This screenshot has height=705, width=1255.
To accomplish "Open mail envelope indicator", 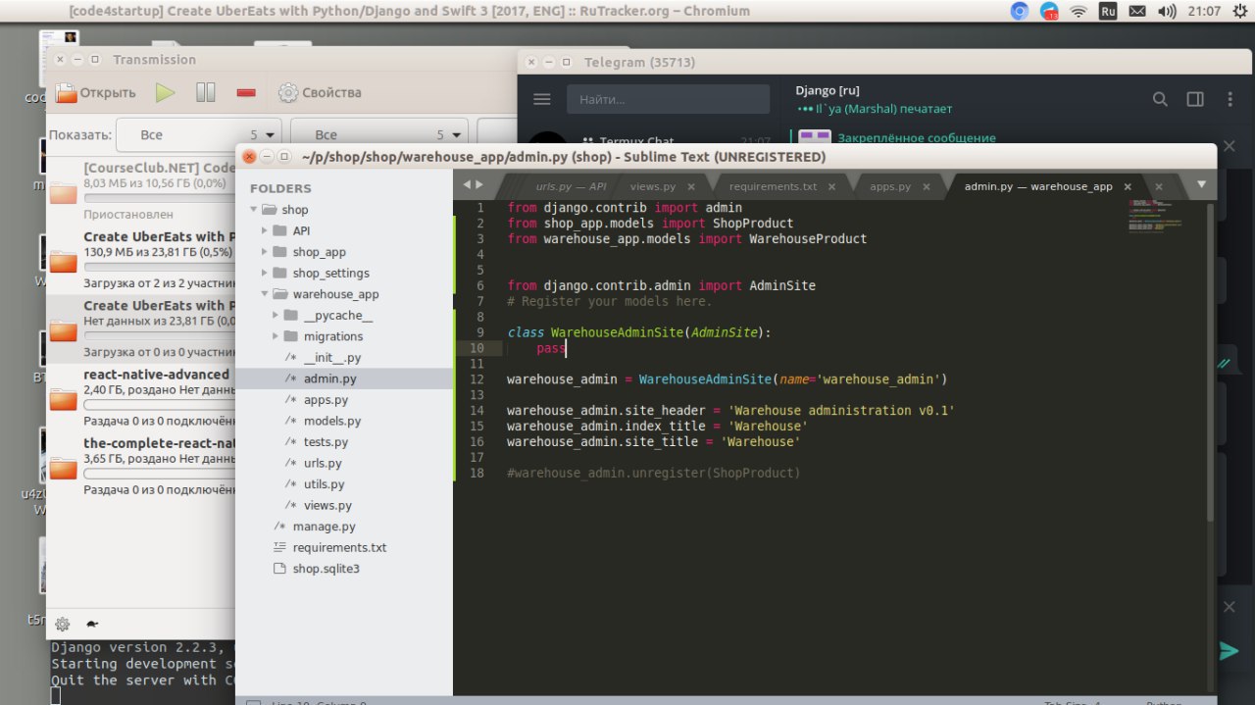I will [x=1137, y=12].
